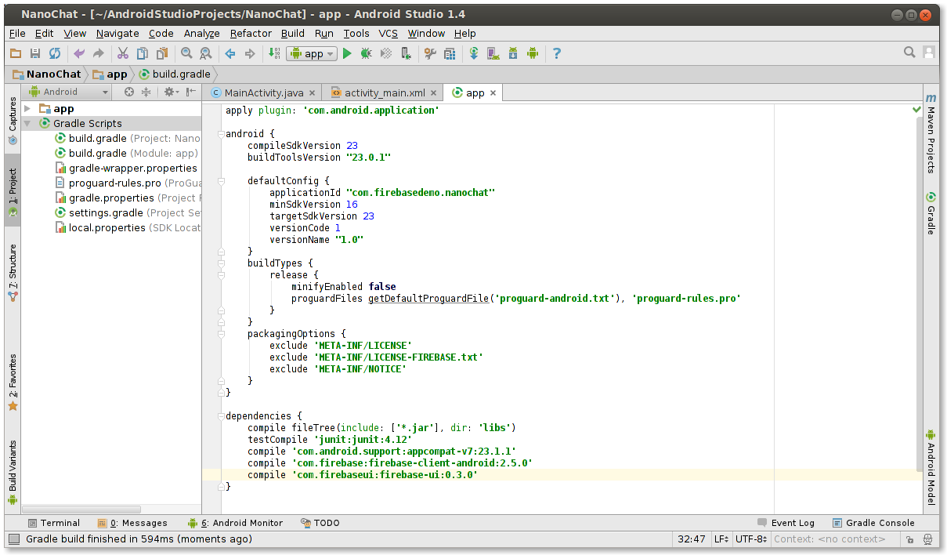947x555 pixels.
Task: Click the Make Project icon
Action: [274, 53]
